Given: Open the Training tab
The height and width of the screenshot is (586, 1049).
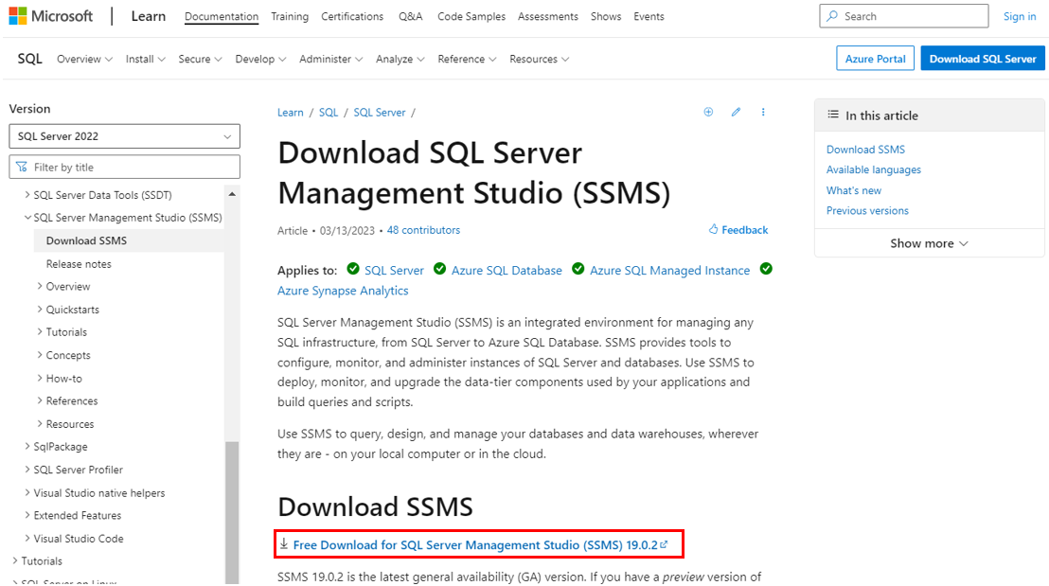Looking at the screenshot, I should (x=290, y=16).
